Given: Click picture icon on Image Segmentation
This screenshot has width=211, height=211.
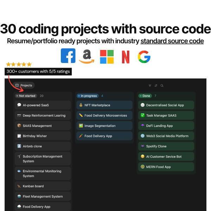Looking at the screenshot, I should [81, 126].
